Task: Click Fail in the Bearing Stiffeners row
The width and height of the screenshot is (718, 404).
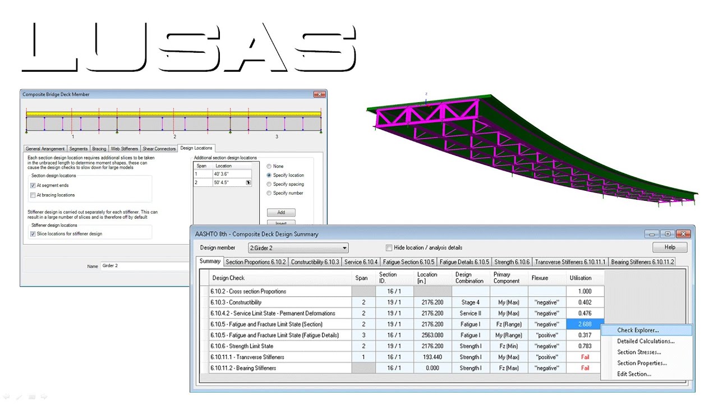Action: tap(585, 368)
